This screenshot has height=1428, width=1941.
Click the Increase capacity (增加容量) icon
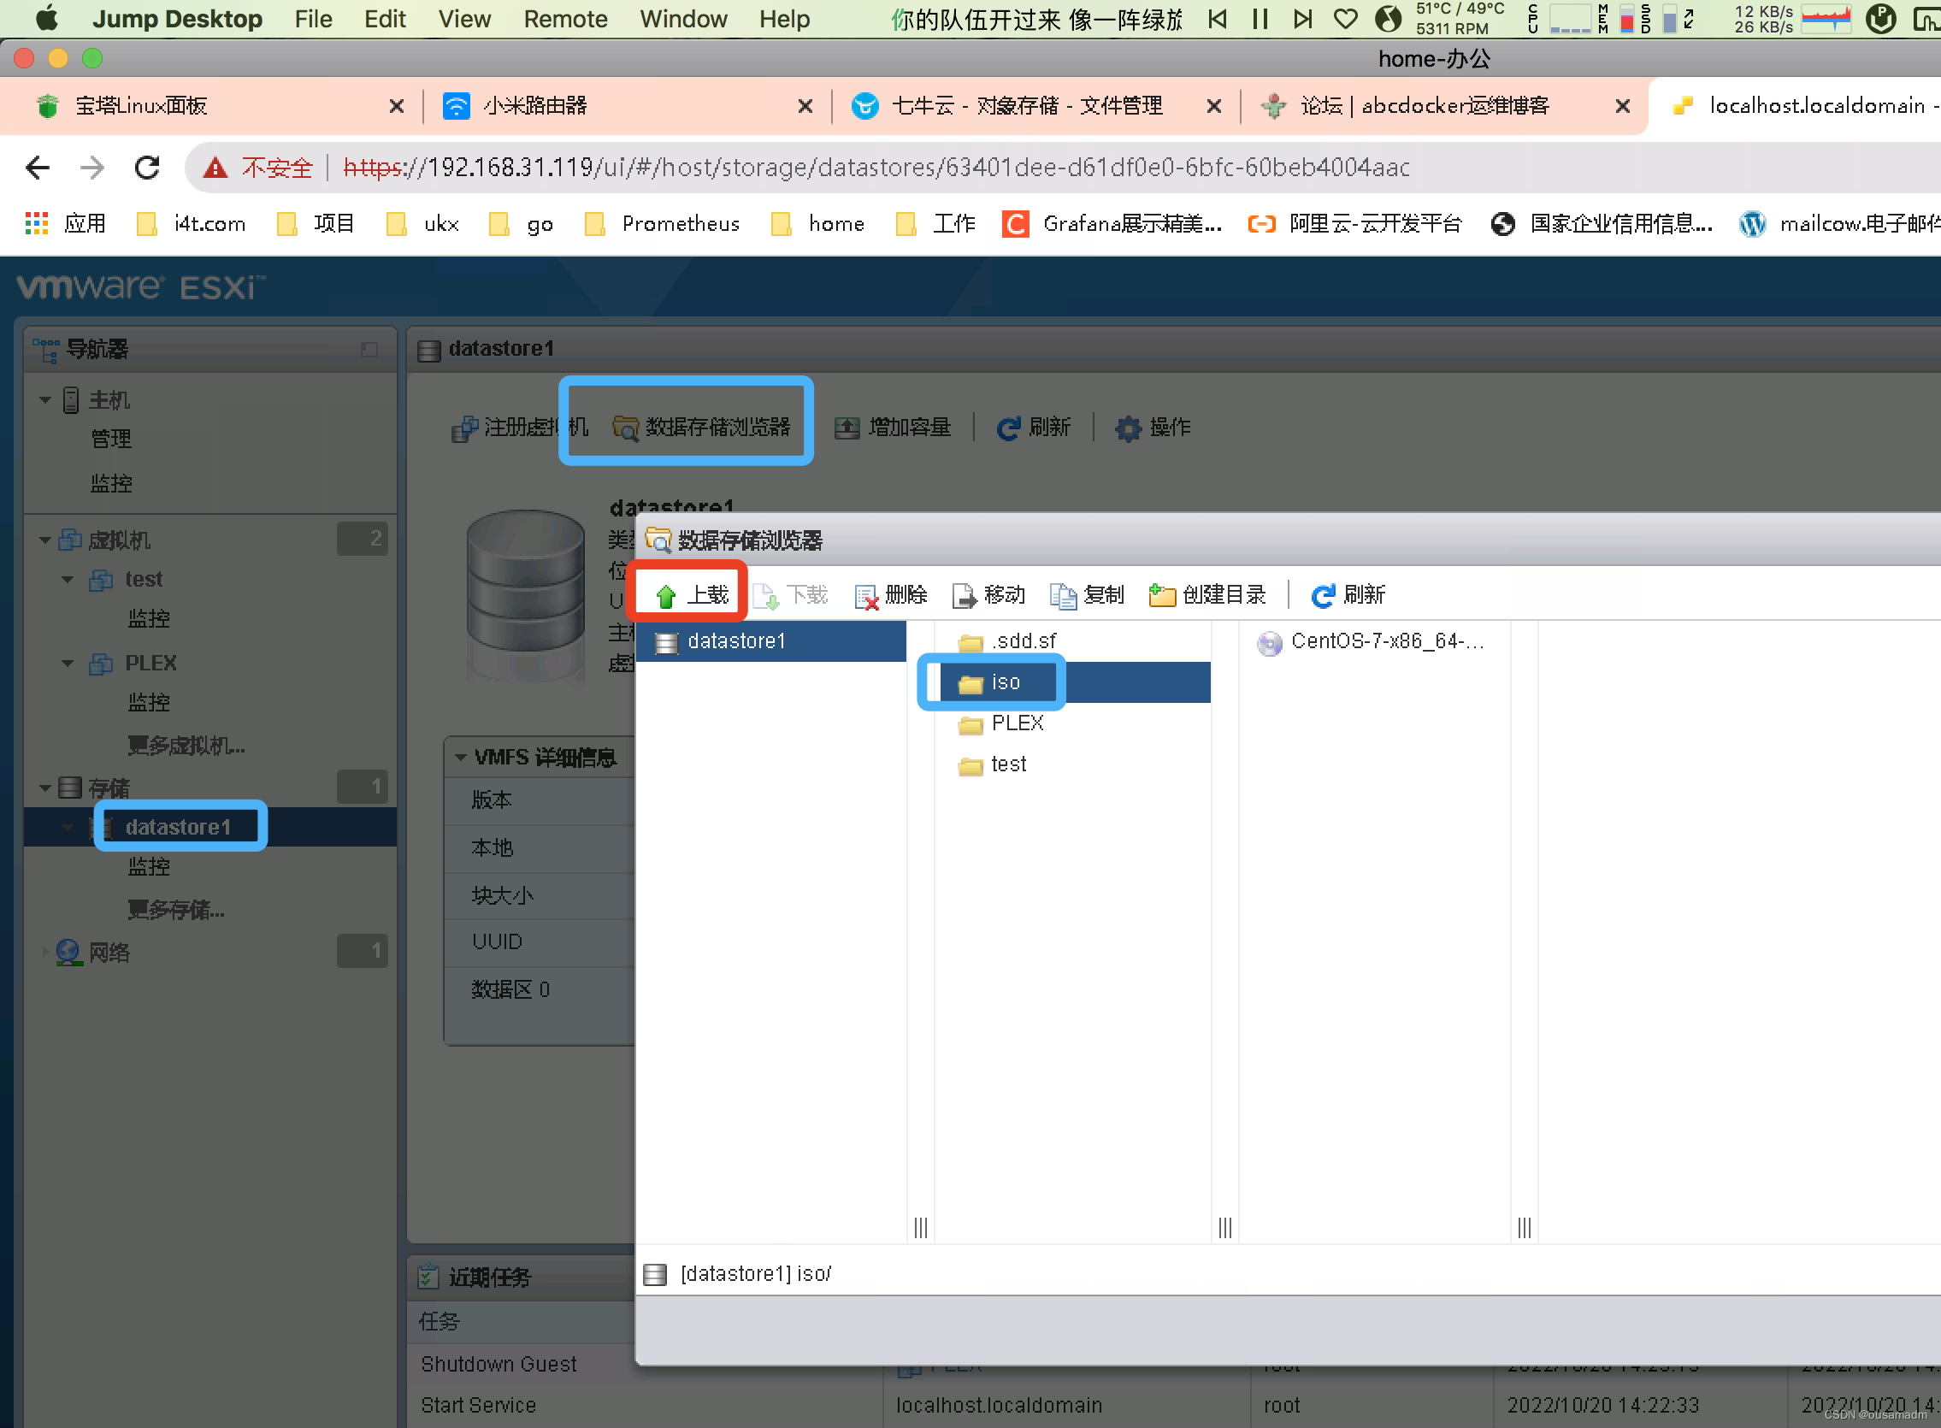click(x=847, y=428)
